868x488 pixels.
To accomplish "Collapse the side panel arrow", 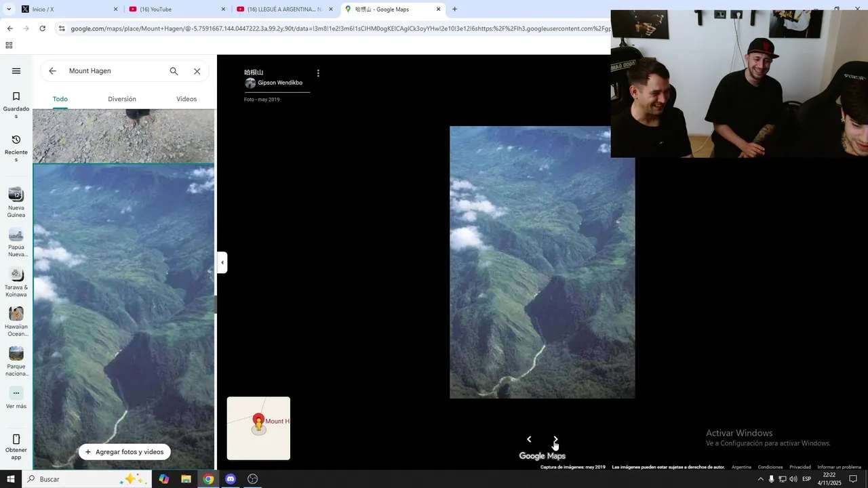I will coord(222,262).
